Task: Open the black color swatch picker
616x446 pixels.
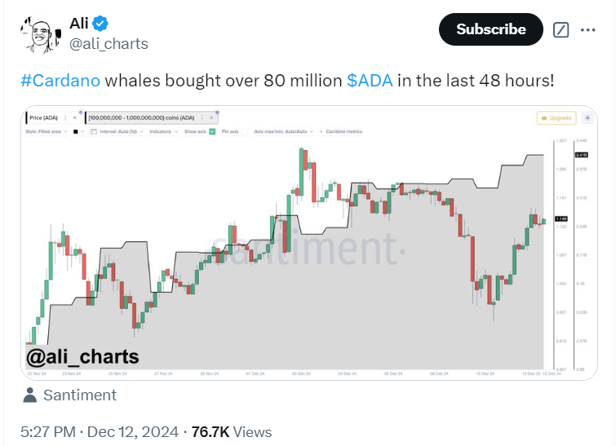Action: tap(78, 131)
